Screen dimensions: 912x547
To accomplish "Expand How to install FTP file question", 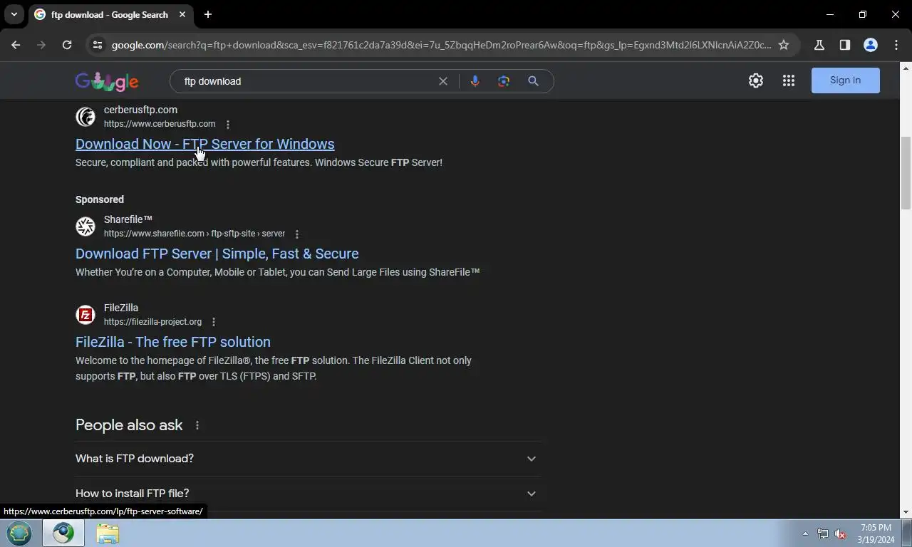I will coord(308,494).
